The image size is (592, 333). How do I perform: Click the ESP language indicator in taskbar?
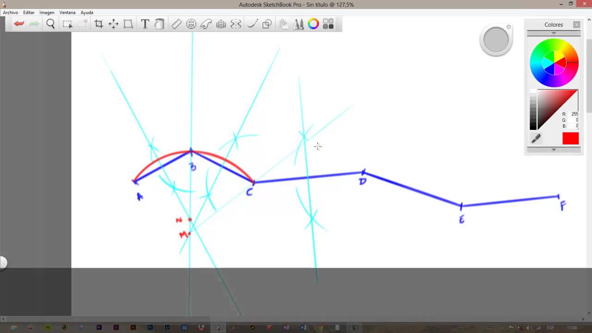(550, 328)
